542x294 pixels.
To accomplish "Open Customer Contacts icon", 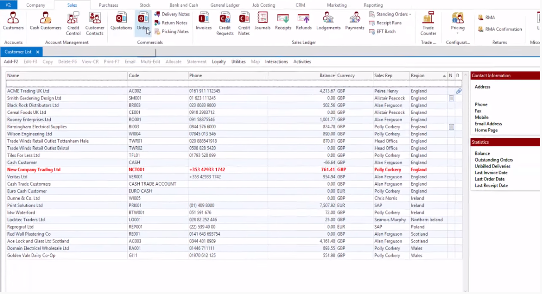I will click(x=95, y=24).
